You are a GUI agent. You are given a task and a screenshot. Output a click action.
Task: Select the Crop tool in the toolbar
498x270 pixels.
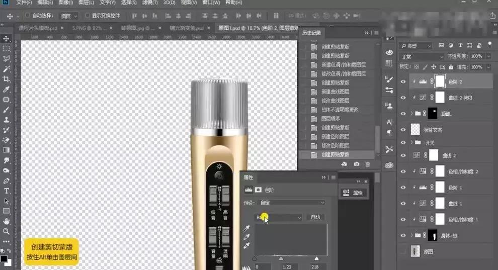pos(7,79)
